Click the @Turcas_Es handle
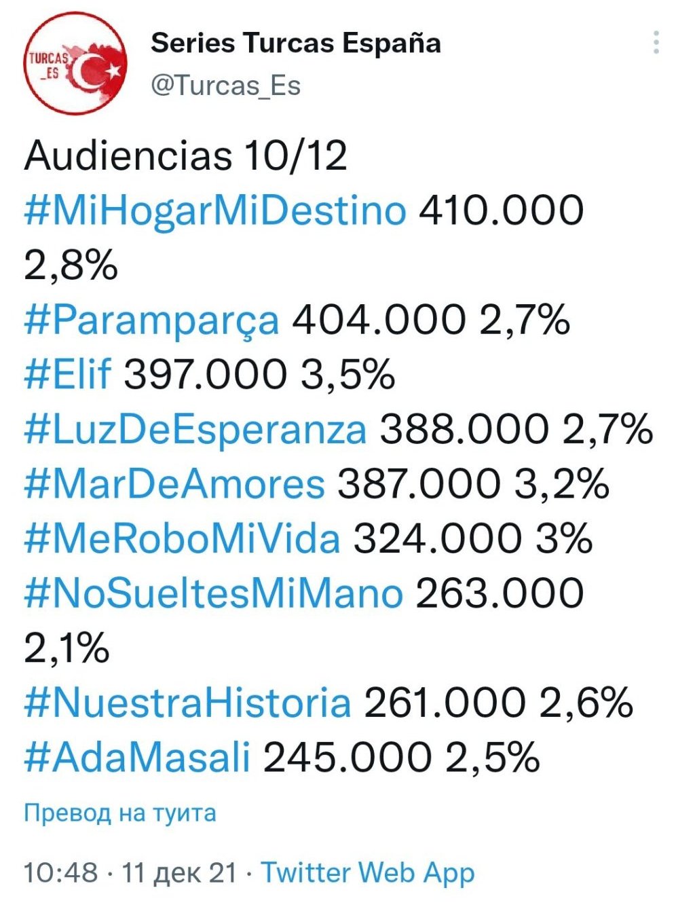 pos(225,86)
